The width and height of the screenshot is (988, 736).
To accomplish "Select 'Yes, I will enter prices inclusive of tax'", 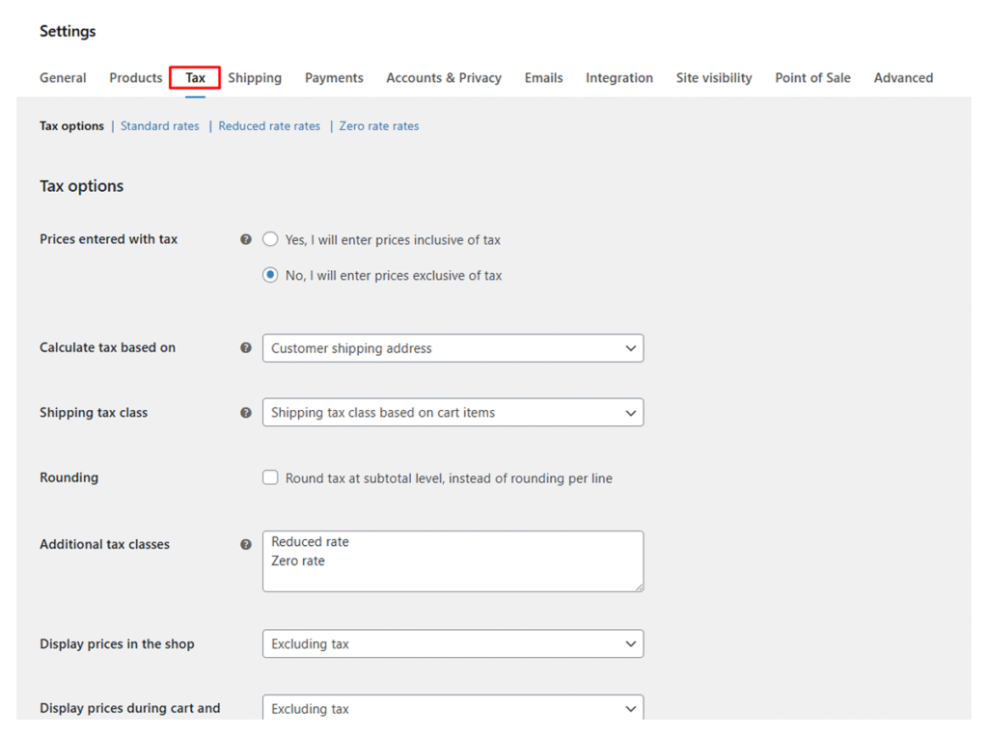I will pos(271,239).
